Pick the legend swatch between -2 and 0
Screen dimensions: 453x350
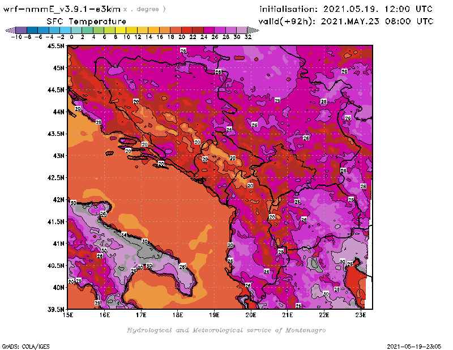(x=66, y=30)
